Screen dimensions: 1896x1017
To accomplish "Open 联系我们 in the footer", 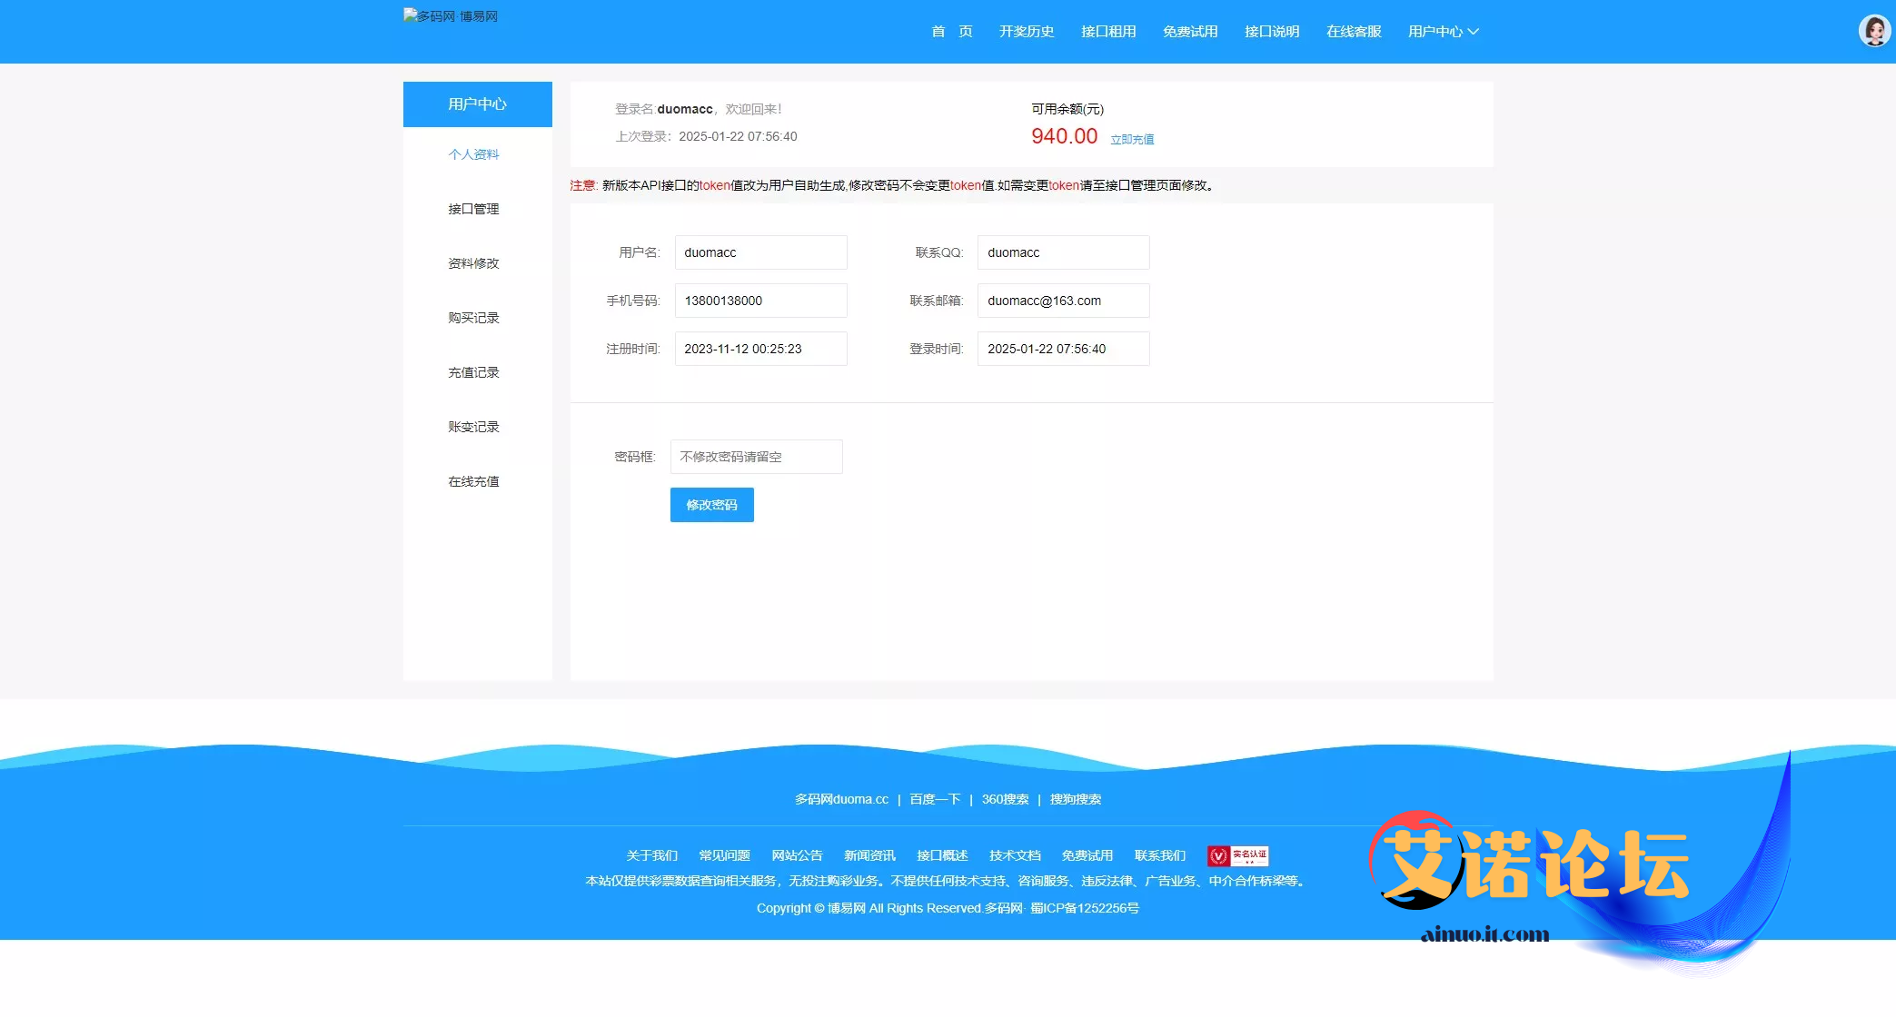I will [1160, 855].
